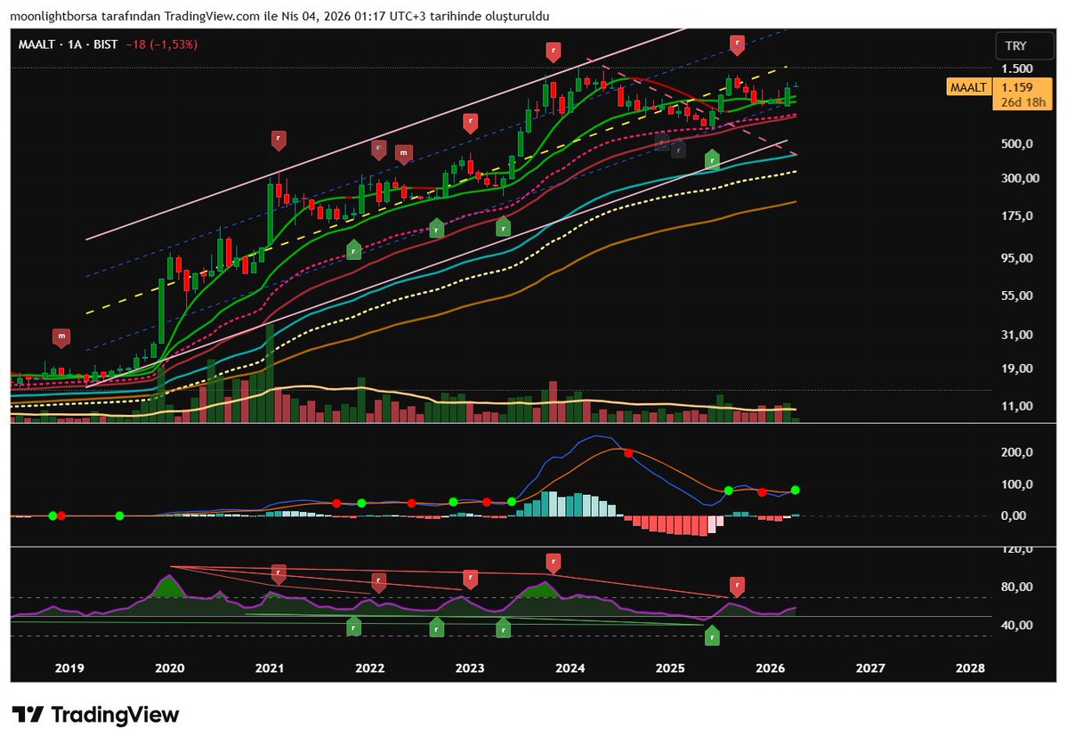Click the 500,0 price axis label
1067x746 pixels.
point(1016,143)
